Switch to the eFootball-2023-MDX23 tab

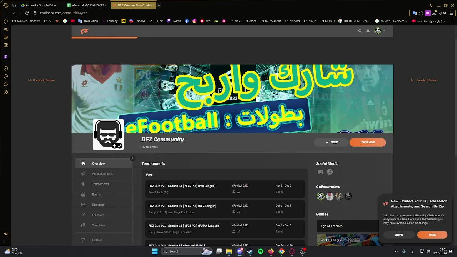pos(87,5)
